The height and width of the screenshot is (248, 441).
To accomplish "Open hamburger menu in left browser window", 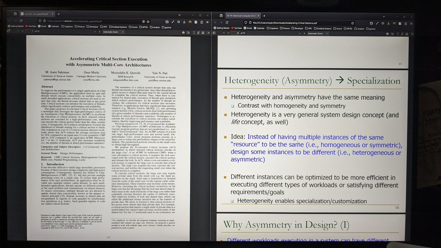I will (x=207, y=22).
